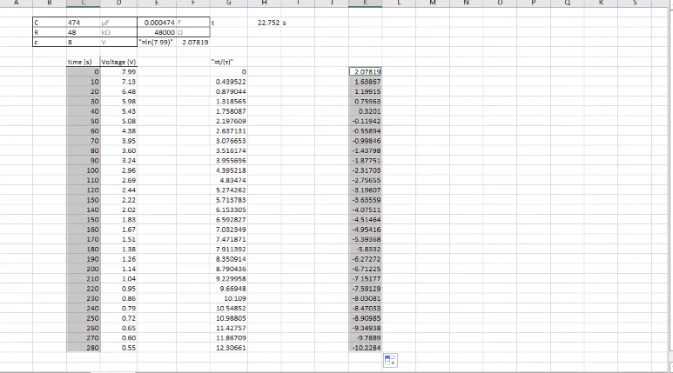Select the tau value 22.752
The width and height of the screenshot is (673, 373).
(264, 23)
